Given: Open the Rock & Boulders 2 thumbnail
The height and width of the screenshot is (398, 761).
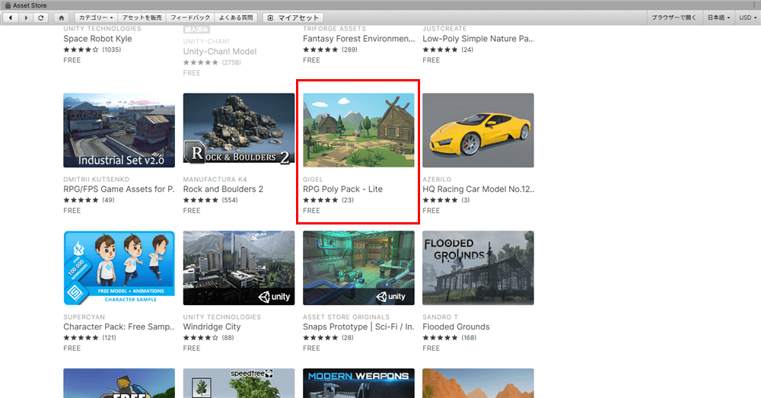Looking at the screenshot, I should click(x=239, y=130).
